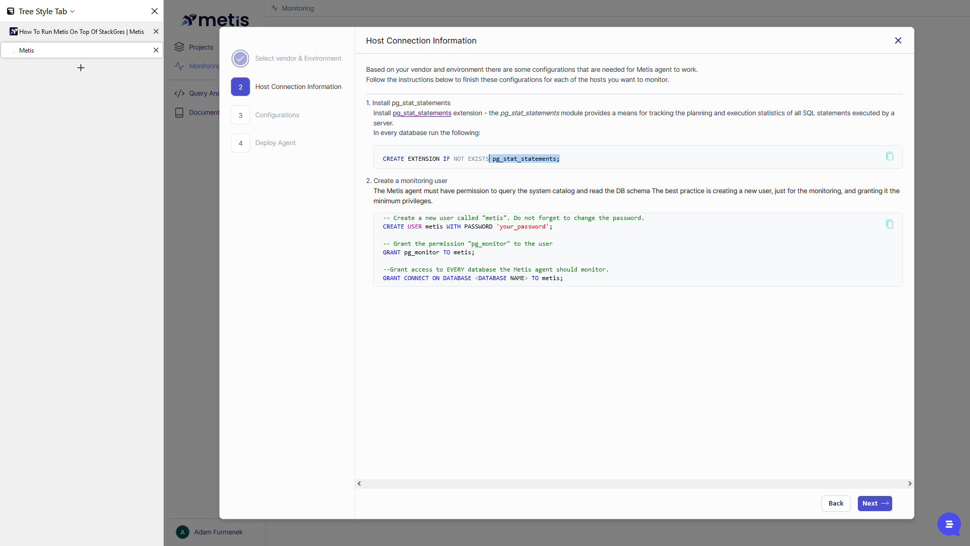Screen dimensions: 970x546
Task: Go to completed Select vendor & Environment step
Action: (x=240, y=59)
